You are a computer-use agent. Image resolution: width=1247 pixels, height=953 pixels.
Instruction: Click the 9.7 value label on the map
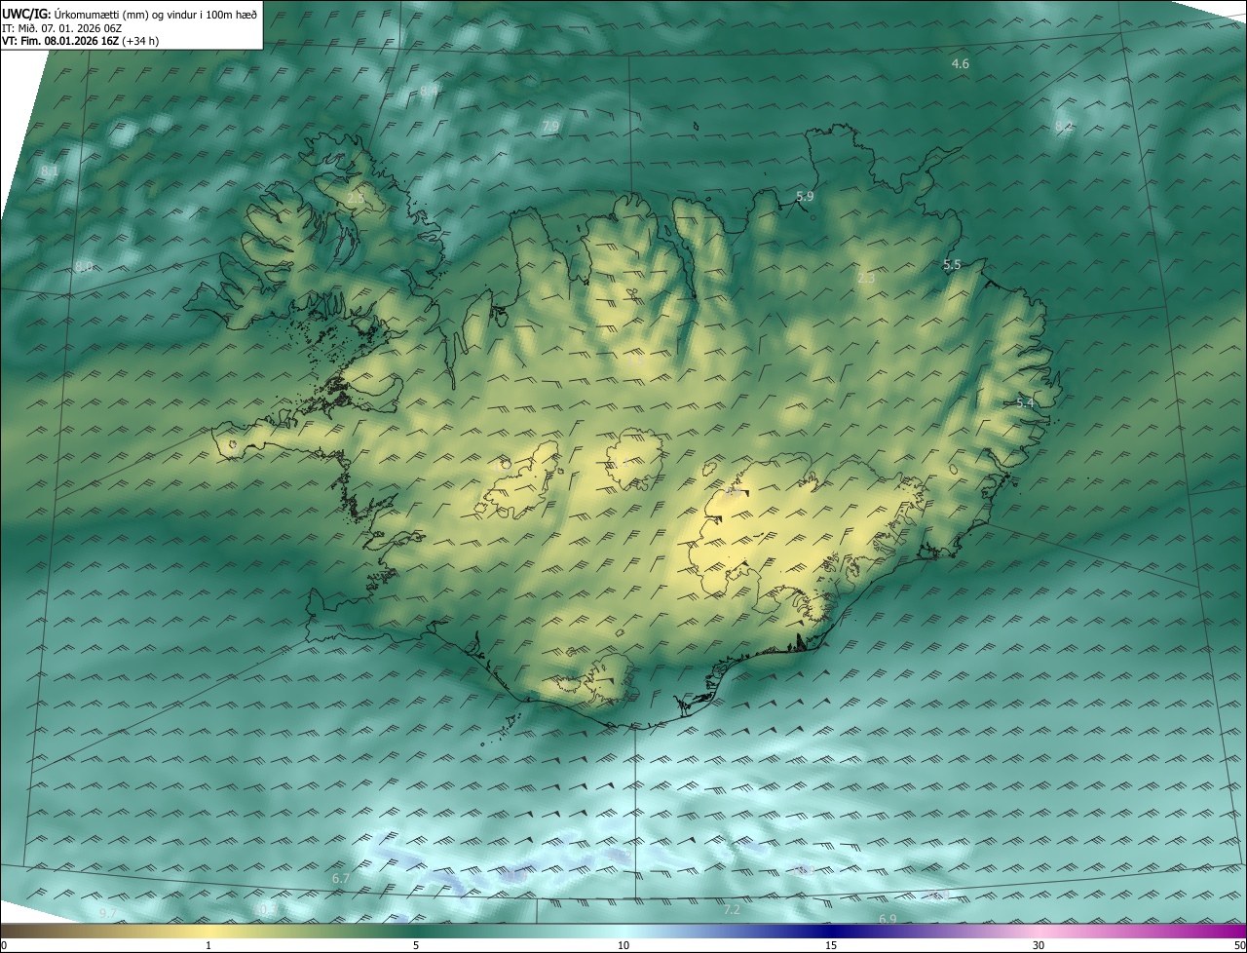pos(107,913)
